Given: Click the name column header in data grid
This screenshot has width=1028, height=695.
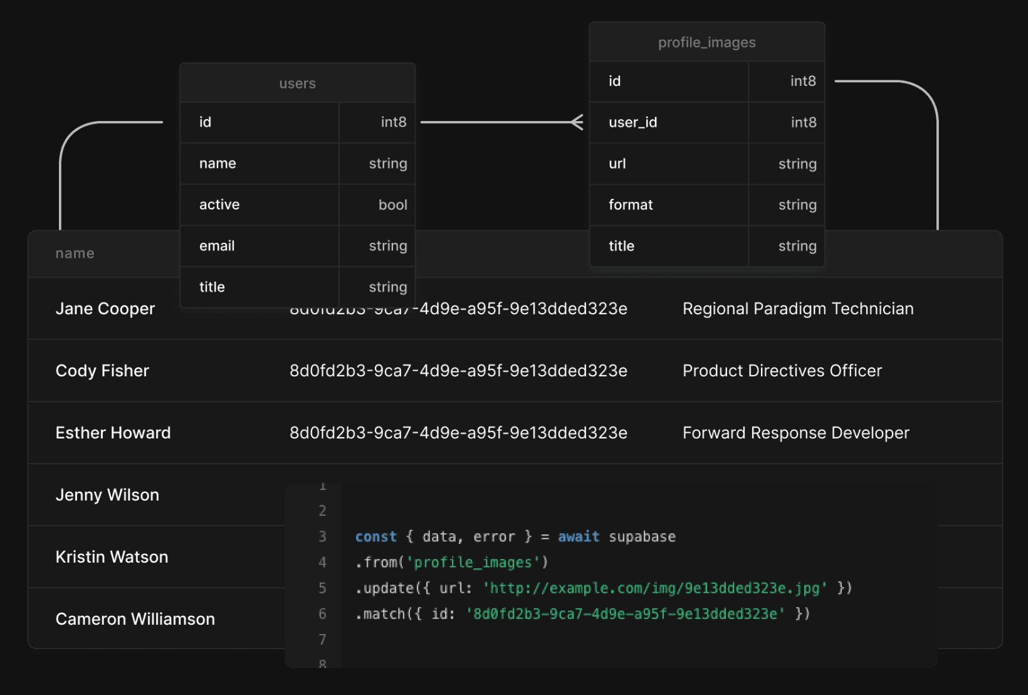Looking at the screenshot, I should (x=75, y=253).
